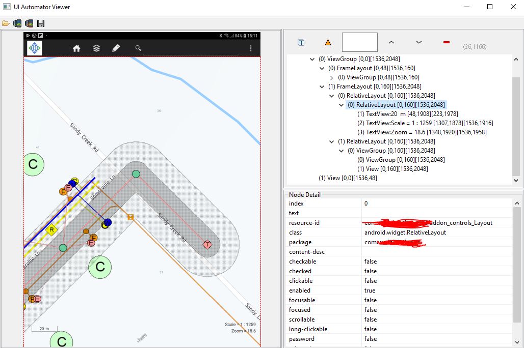
Task: Click the package row label
Action: [x=300, y=242]
